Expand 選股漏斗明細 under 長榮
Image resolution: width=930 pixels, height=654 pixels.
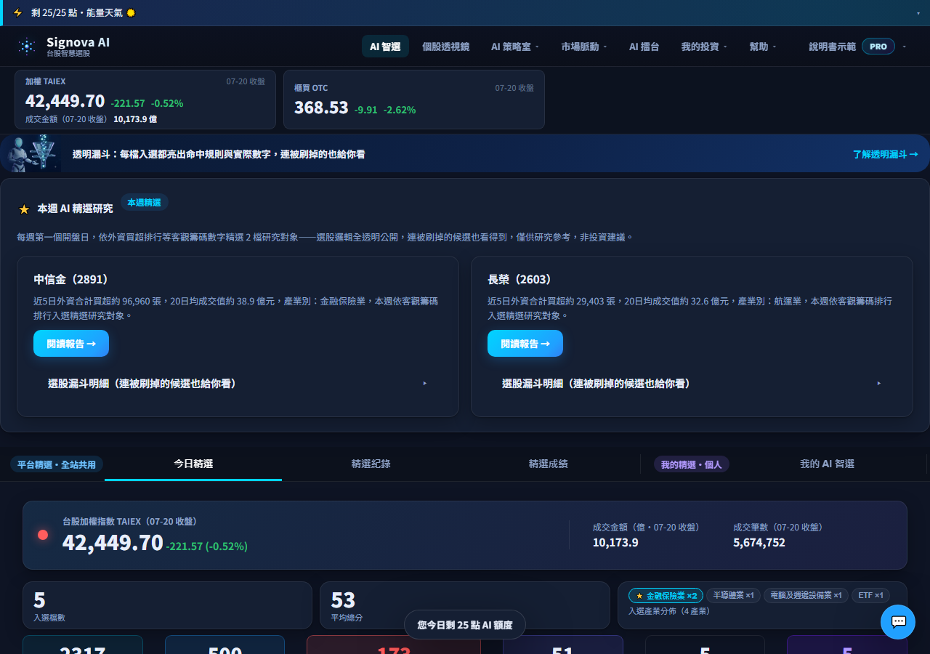pos(692,384)
